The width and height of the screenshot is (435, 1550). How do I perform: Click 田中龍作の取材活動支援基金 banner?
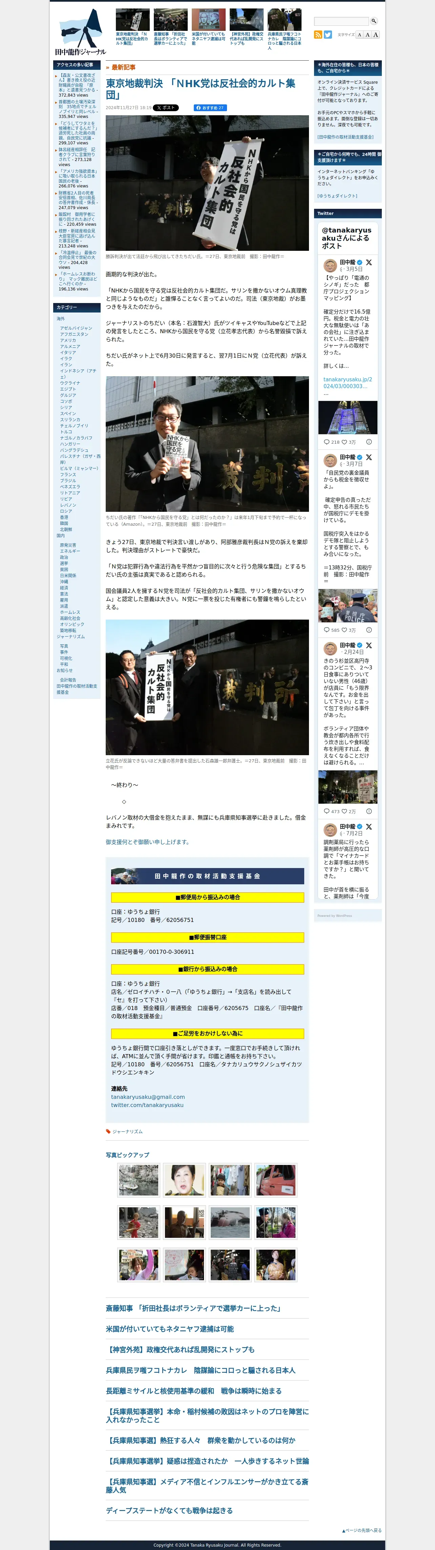[x=208, y=876]
